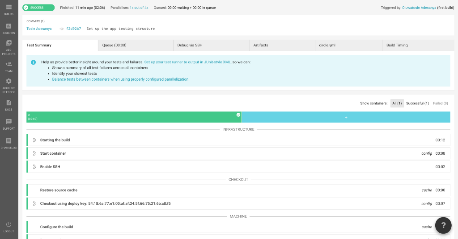Click the blue add container bar

point(346,117)
